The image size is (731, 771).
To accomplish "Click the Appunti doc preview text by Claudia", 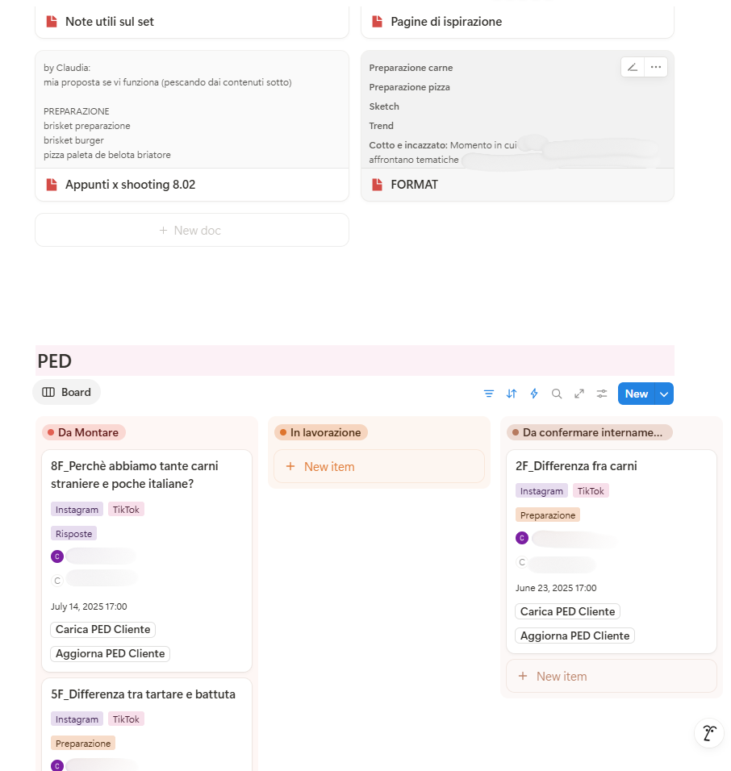I will coord(192,110).
